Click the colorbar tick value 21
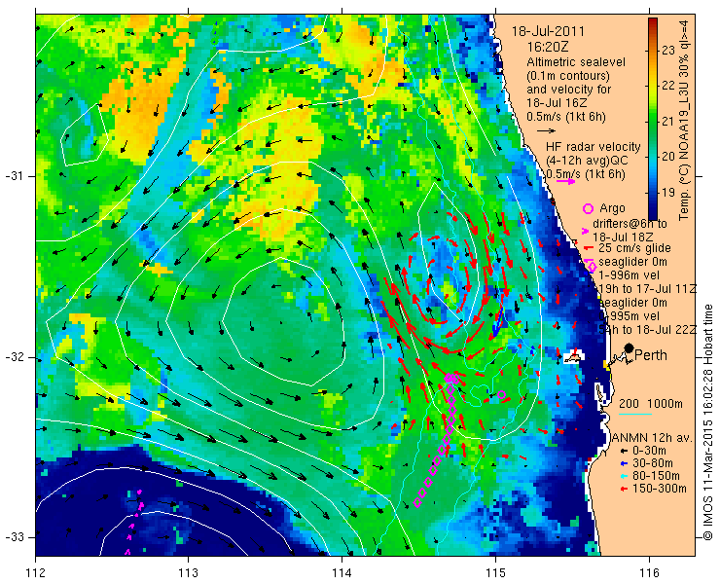 (669, 122)
